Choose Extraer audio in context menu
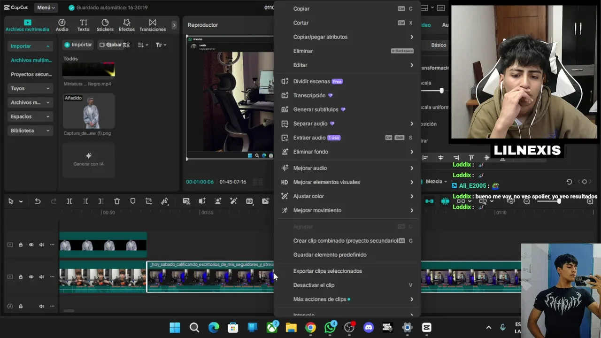The width and height of the screenshot is (601, 338). tap(347, 138)
